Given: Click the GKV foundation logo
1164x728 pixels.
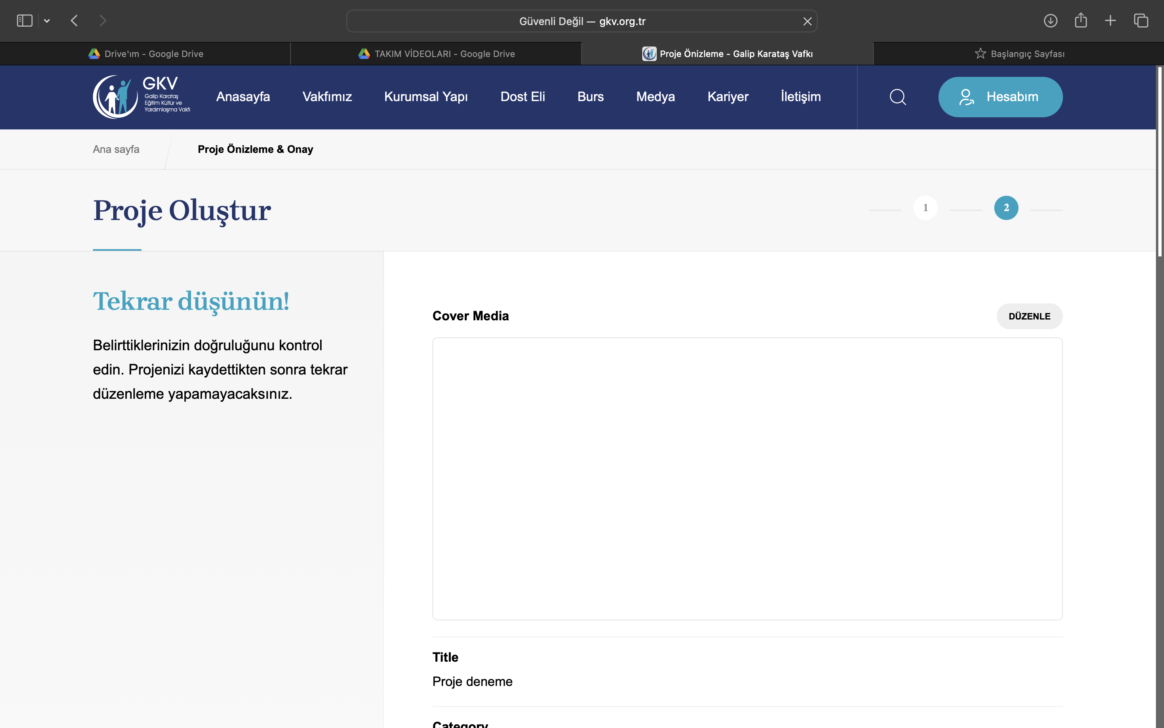Looking at the screenshot, I should click(141, 97).
